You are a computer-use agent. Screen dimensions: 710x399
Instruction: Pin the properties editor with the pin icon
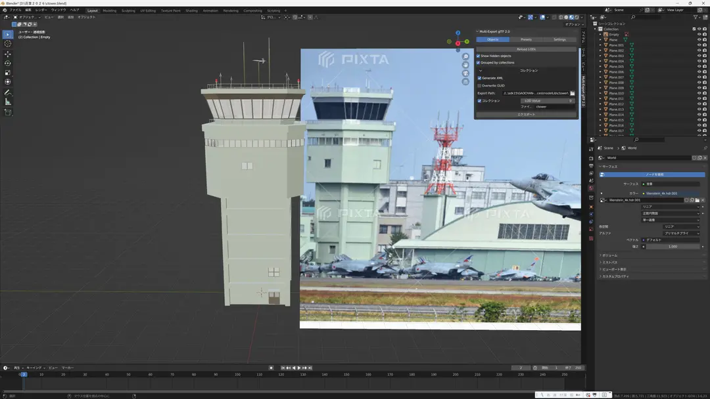point(705,148)
